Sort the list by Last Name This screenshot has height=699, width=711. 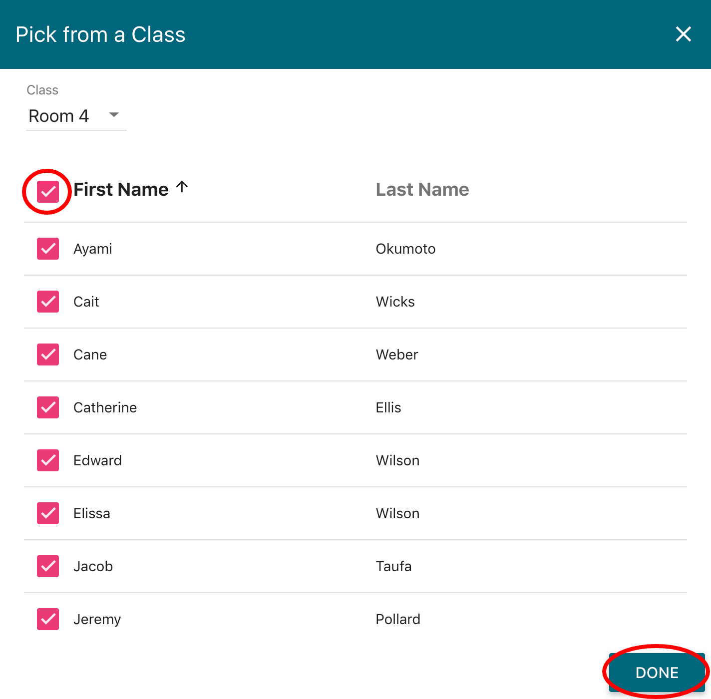(x=422, y=189)
